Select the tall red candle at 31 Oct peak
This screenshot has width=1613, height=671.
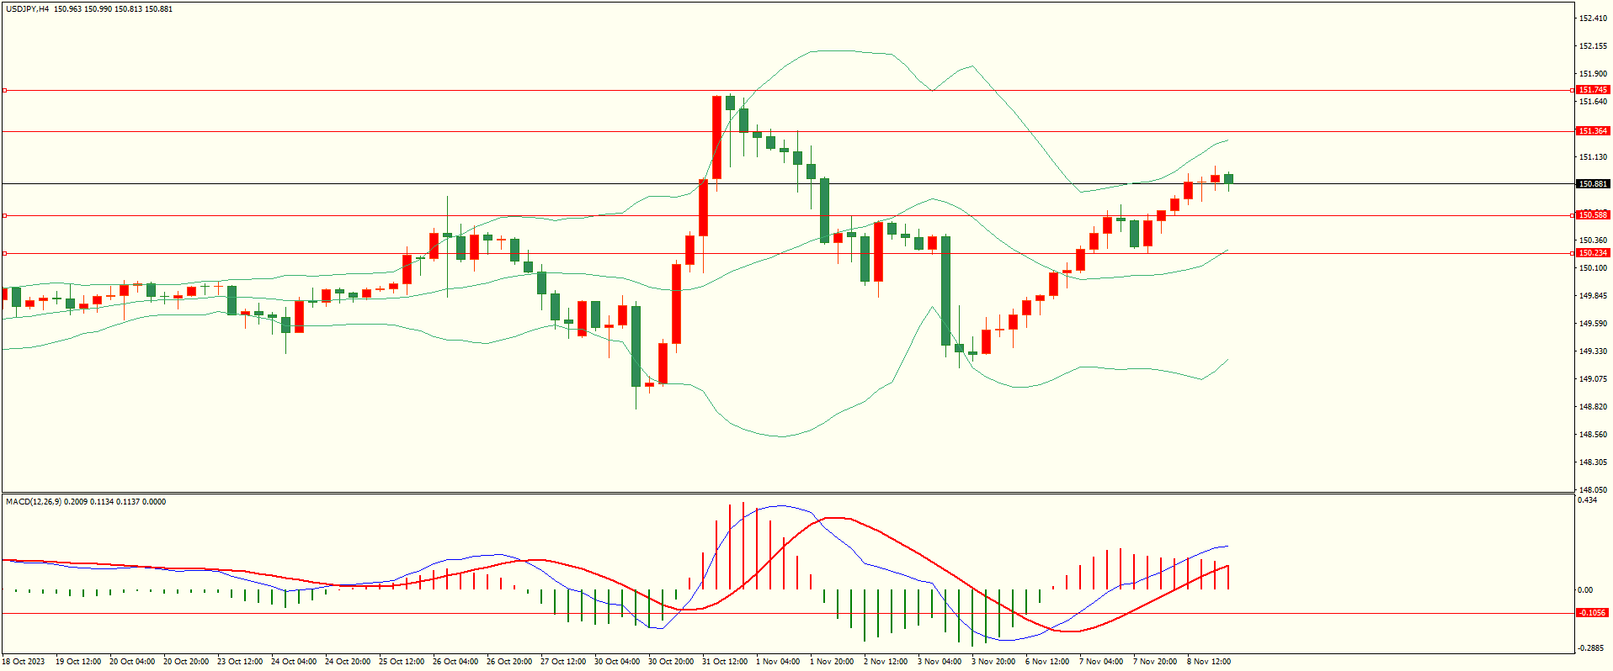[716, 137]
